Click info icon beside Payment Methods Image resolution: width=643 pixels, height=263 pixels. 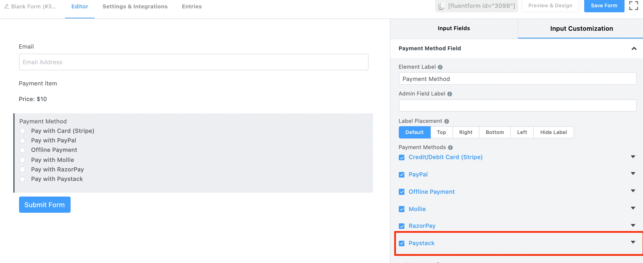(x=450, y=147)
